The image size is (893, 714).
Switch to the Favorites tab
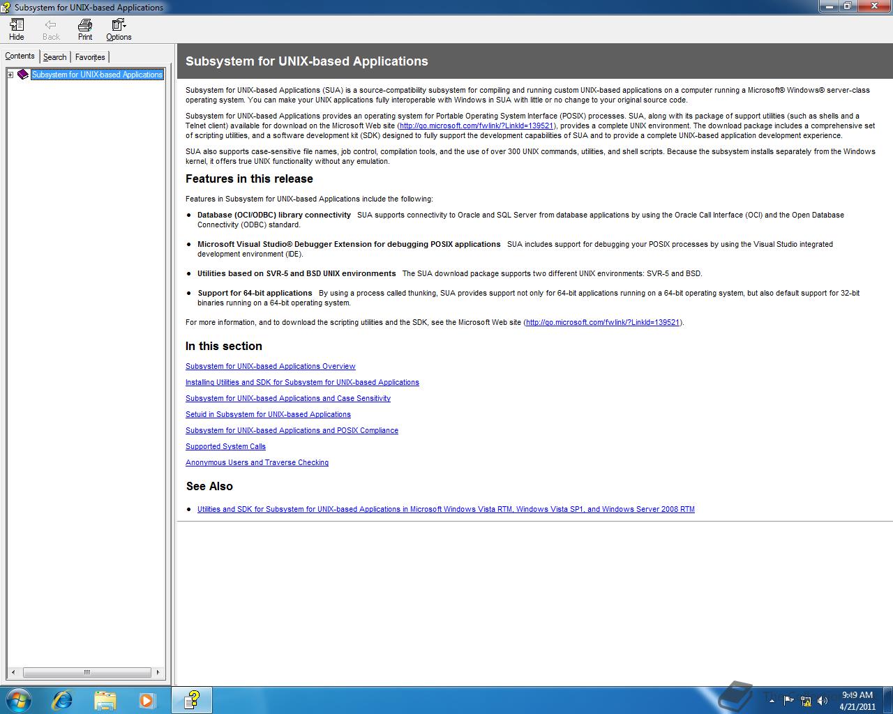(x=90, y=57)
